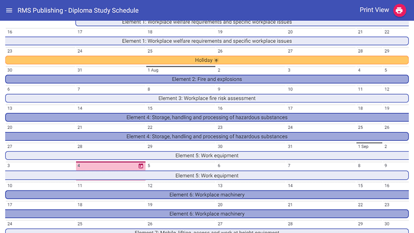Open Element 3: Workplace fire risk assessment
Screen dimensions: 414x233
pos(207,98)
